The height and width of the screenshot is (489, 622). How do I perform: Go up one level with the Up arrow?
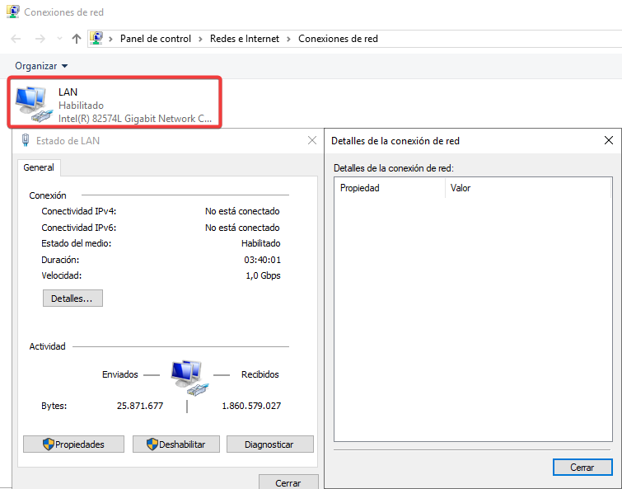point(77,39)
